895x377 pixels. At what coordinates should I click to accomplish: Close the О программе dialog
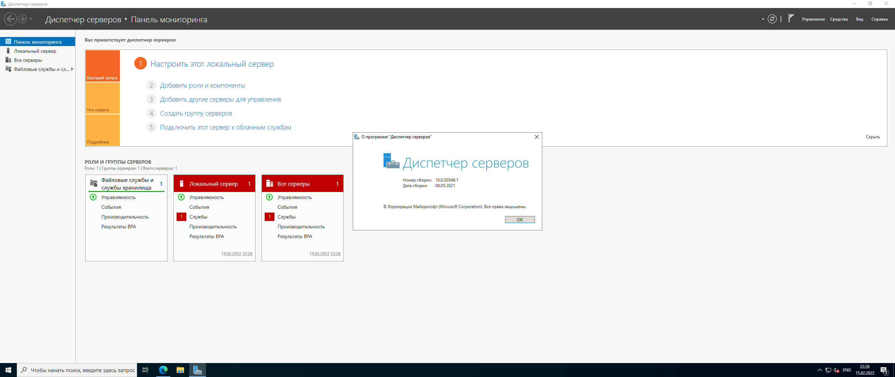pyautogui.click(x=537, y=137)
